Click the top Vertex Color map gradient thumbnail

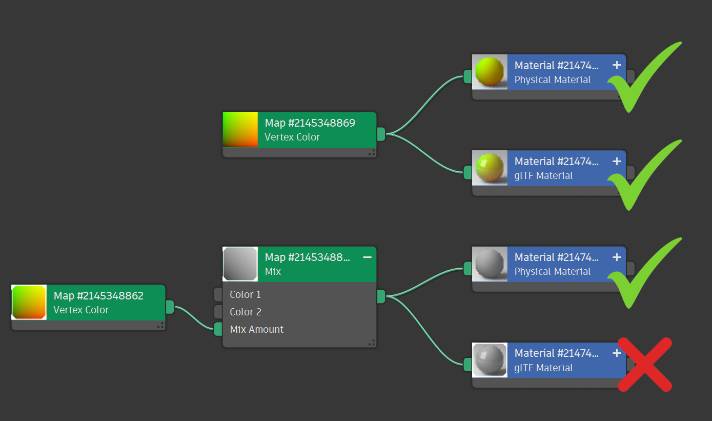tap(240, 129)
